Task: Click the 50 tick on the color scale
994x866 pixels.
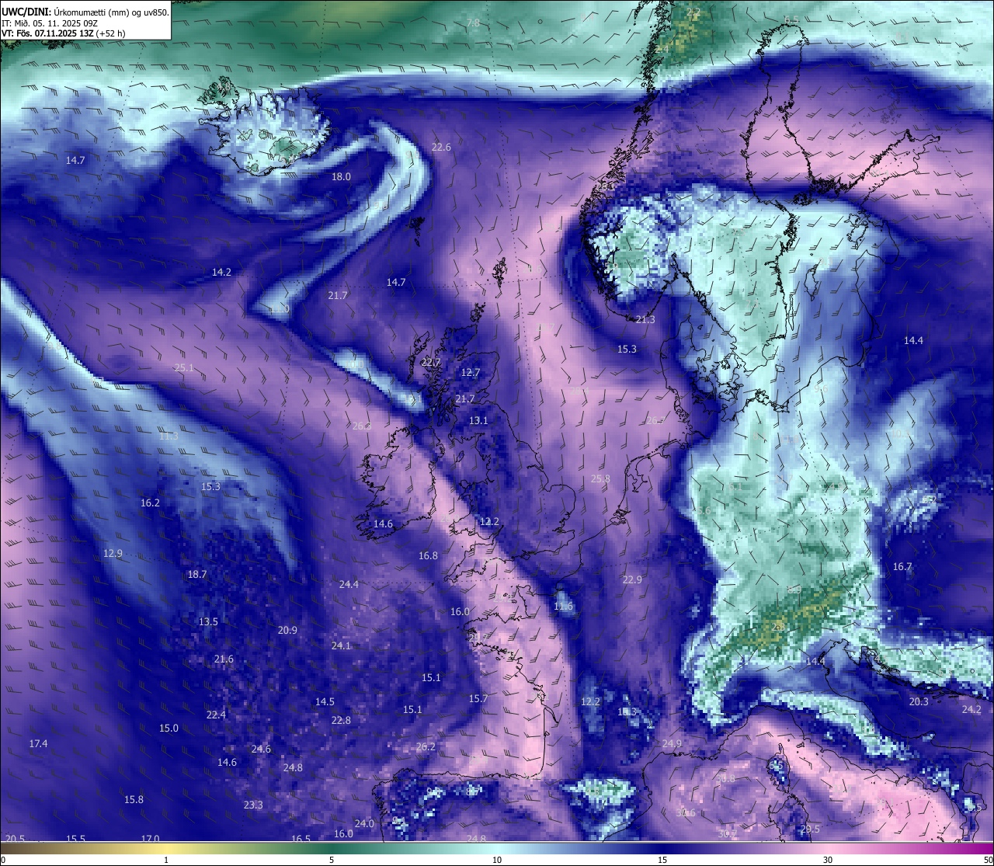Action: [x=989, y=860]
